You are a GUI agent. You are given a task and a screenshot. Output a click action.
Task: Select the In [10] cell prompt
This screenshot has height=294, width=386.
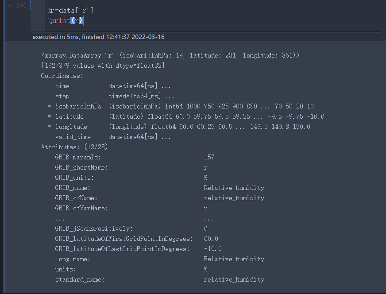pos(17,5)
